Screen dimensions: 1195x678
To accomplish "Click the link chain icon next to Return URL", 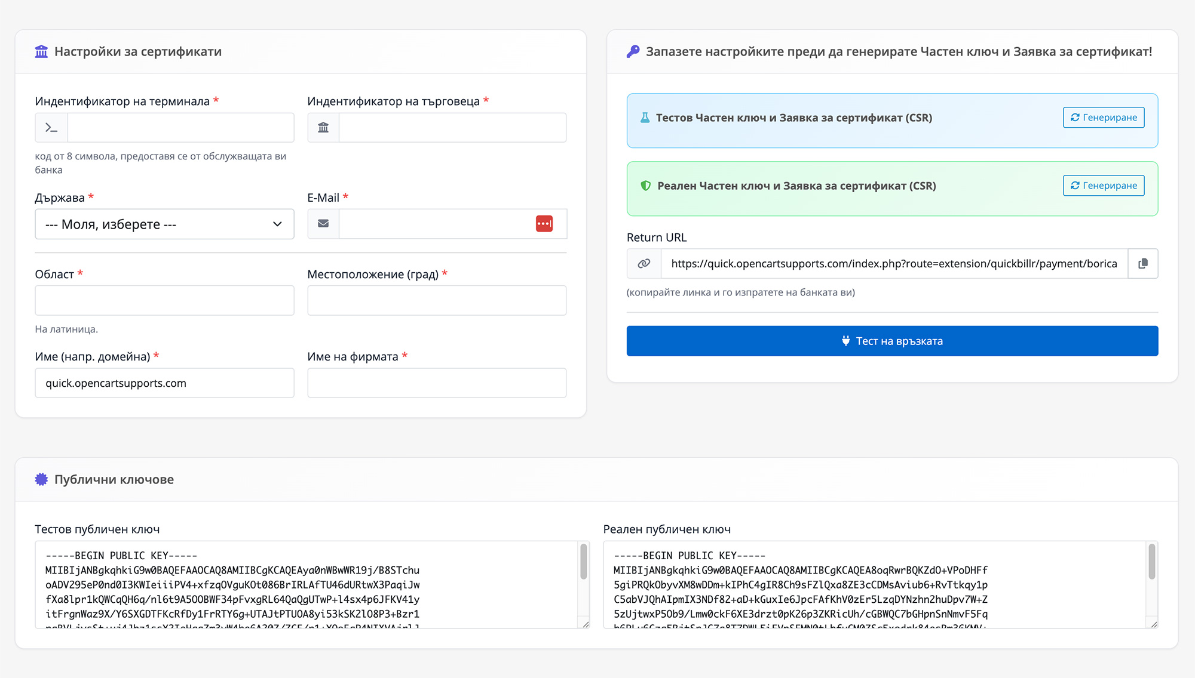I will tap(644, 264).
